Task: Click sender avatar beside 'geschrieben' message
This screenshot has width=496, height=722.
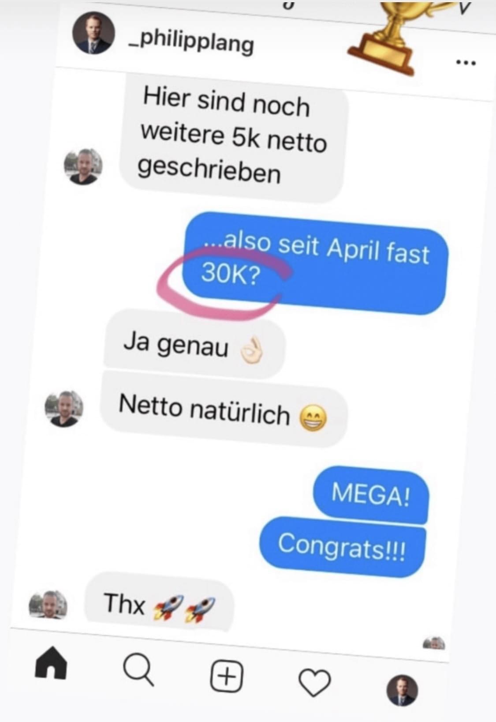Action: pyautogui.click(x=83, y=167)
